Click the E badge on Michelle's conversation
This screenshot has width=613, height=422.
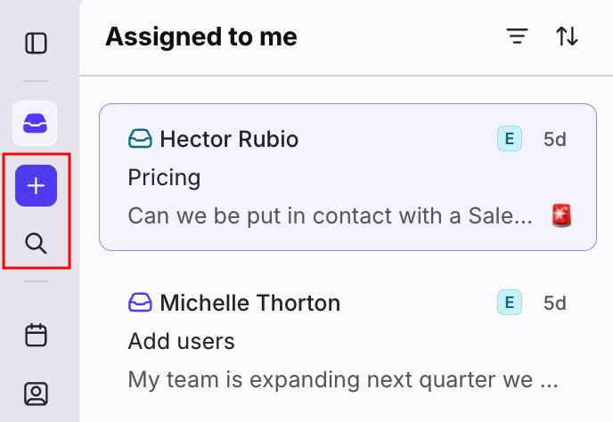click(509, 303)
